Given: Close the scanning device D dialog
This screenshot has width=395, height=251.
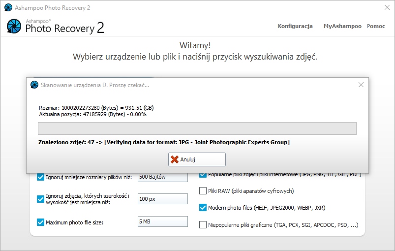Looking at the screenshot, I should [361, 85].
